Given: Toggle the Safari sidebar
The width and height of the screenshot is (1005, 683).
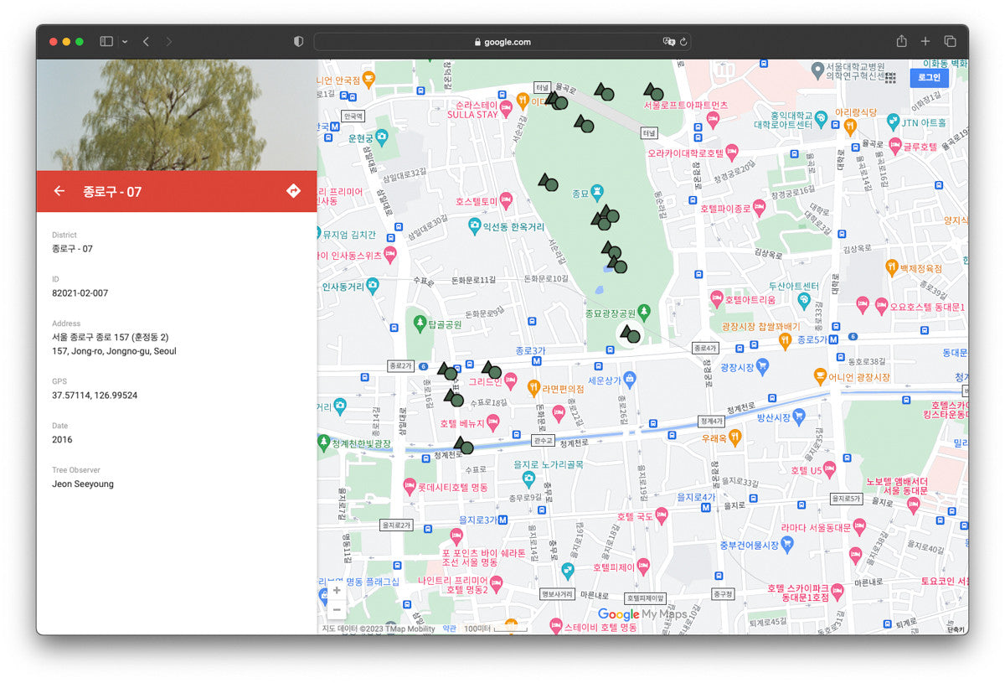Looking at the screenshot, I should pos(106,41).
